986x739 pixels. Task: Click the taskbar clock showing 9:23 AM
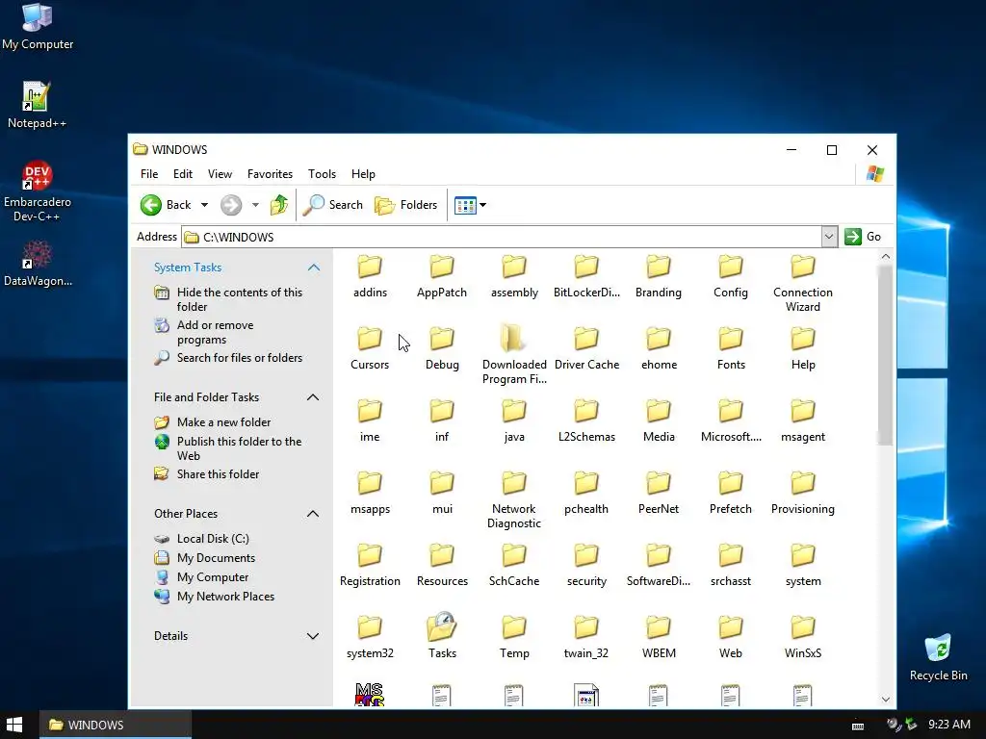tap(948, 725)
